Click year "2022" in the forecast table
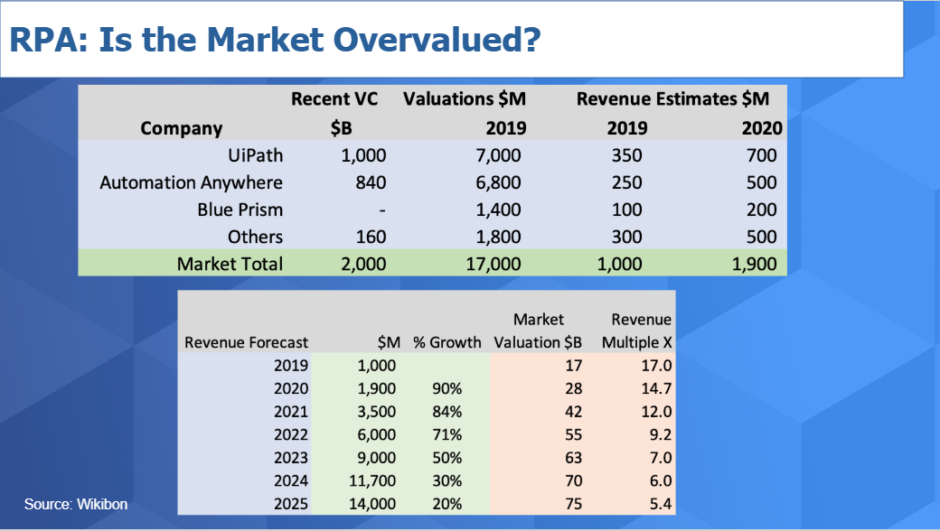940x531 pixels. tap(291, 434)
